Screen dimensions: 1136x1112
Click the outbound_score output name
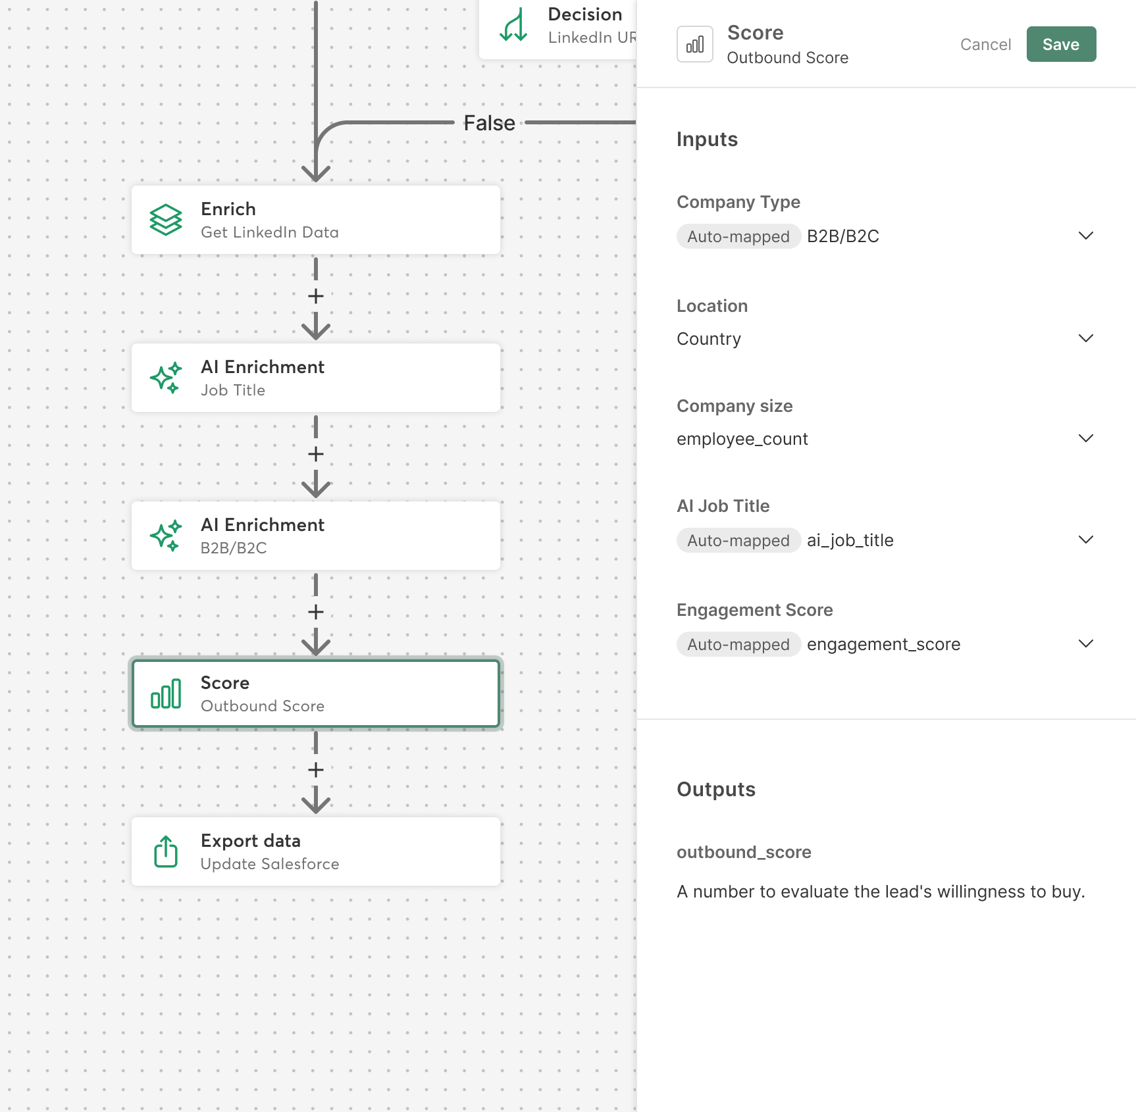(x=744, y=852)
